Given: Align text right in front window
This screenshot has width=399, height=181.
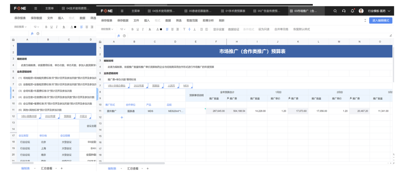Looking at the screenshot, I should [x=177, y=29].
